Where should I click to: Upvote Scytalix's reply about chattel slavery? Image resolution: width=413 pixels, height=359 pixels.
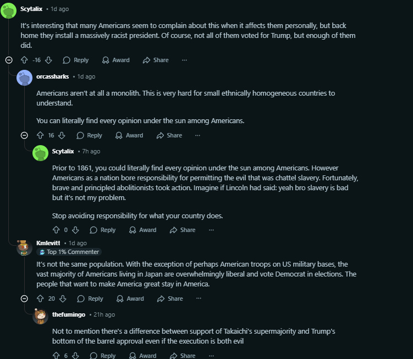tap(56, 230)
